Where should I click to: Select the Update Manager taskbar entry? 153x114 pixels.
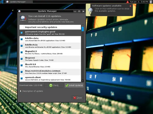coord(19,2)
